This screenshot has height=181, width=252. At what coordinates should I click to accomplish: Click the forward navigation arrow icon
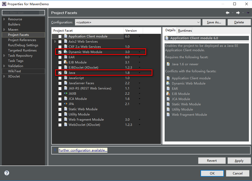click(238, 13)
